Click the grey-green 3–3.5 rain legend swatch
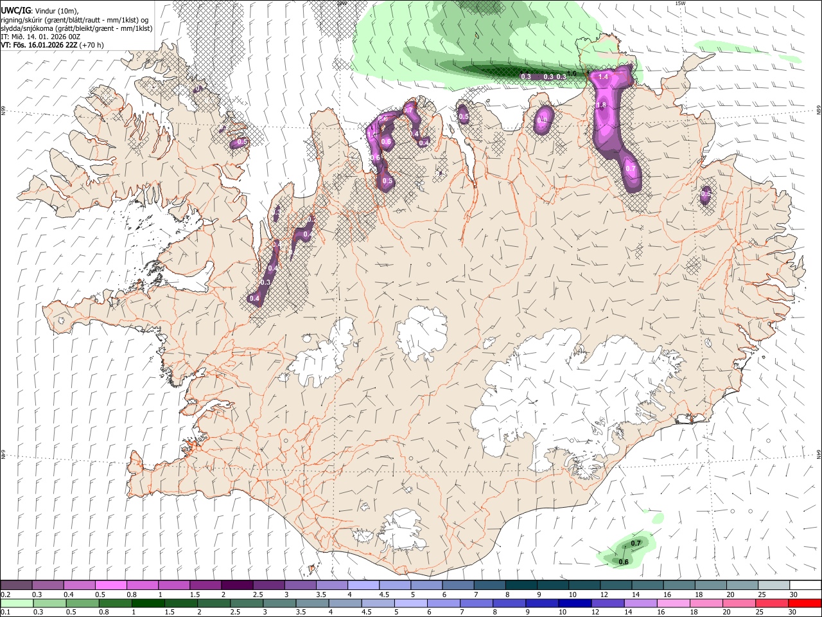This screenshot has height=617, width=822. click(x=279, y=603)
